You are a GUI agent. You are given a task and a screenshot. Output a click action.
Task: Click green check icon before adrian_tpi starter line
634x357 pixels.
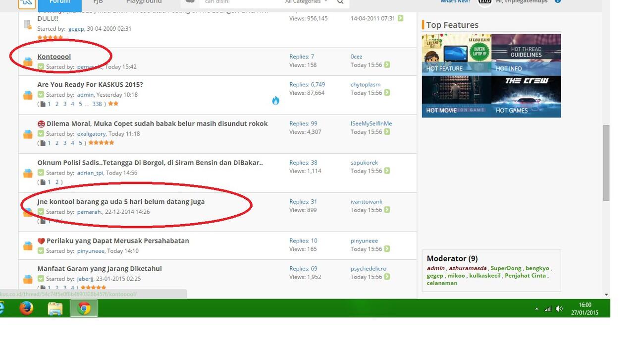(x=41, y=173)
